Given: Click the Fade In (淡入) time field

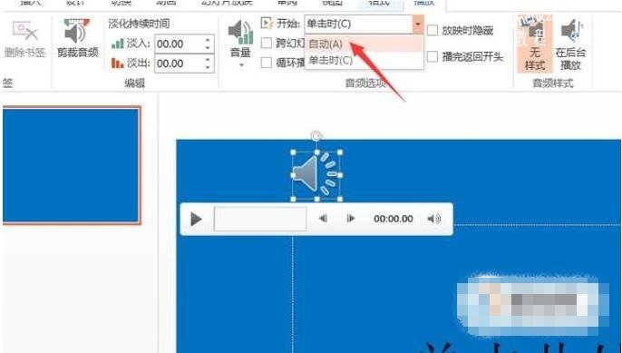Looking at the screenshot, I should pos(180,44).
